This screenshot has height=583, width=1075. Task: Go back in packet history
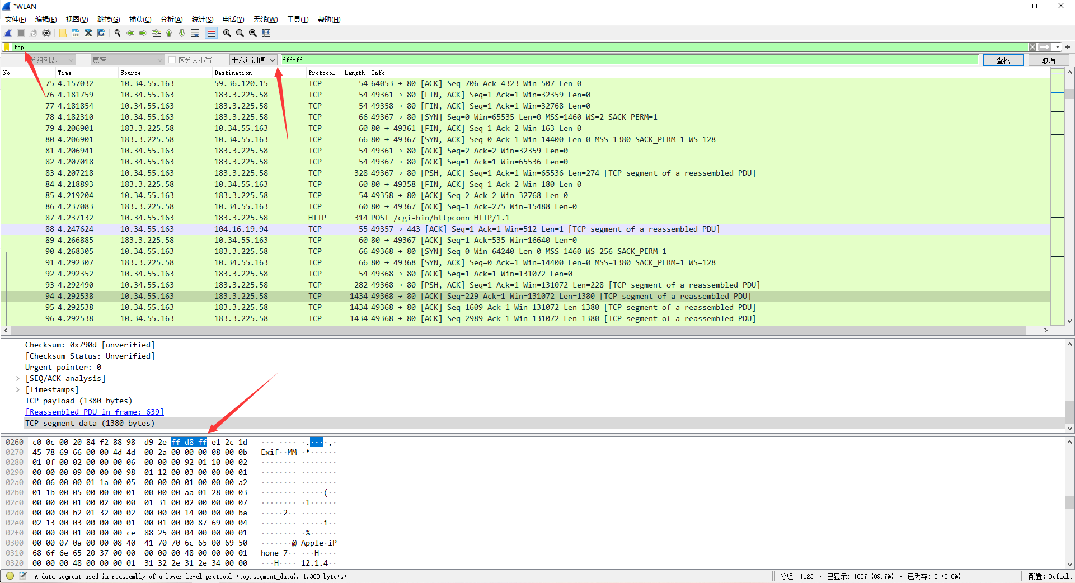[x=130, y=33]
